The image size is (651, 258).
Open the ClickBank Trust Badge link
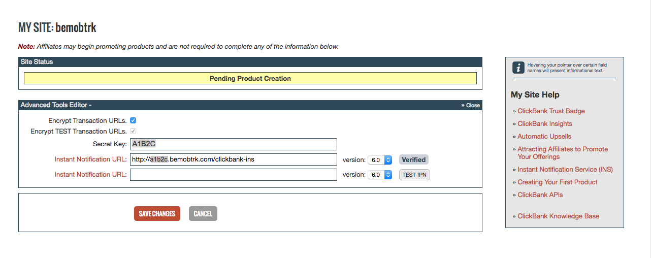(551, 111)
